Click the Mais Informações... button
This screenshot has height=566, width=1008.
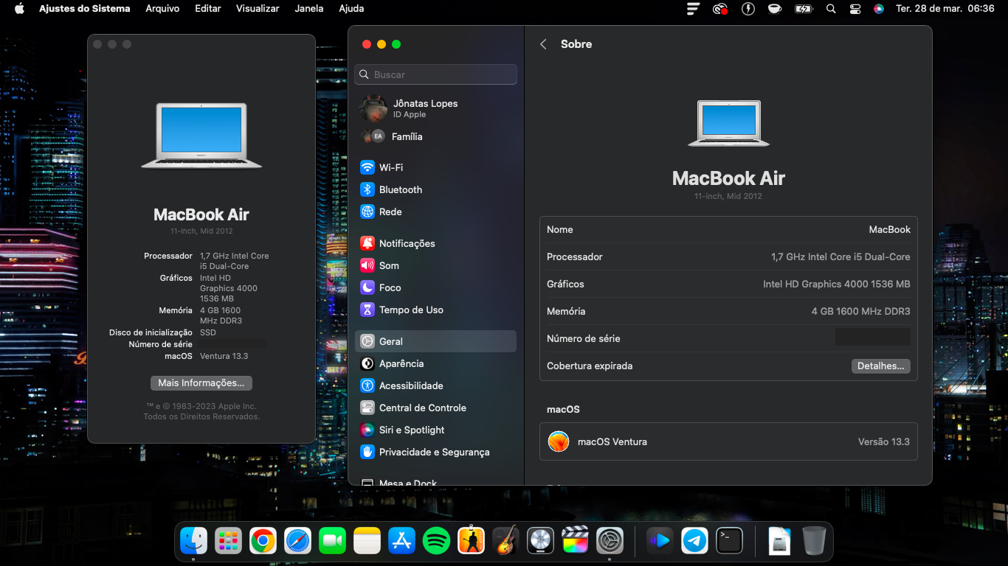click(x=201, y=383)
